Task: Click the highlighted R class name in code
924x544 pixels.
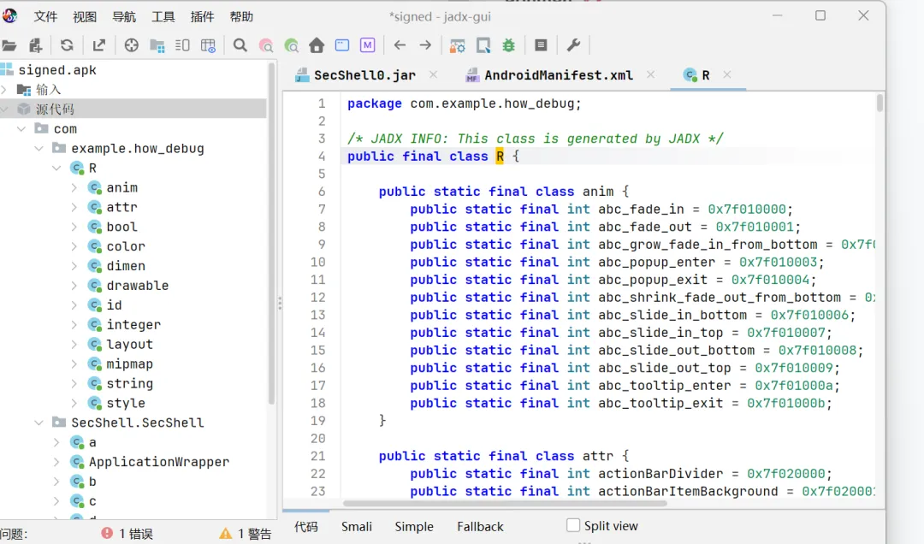Action: 500,157
